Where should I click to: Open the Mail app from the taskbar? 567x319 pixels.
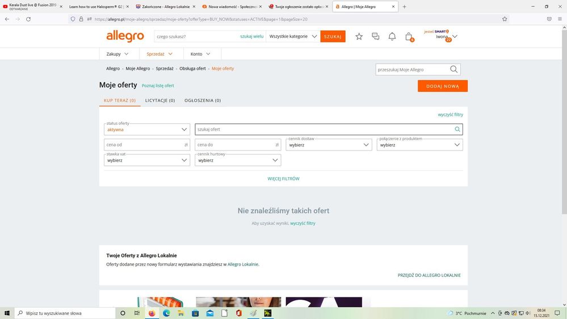210,313
